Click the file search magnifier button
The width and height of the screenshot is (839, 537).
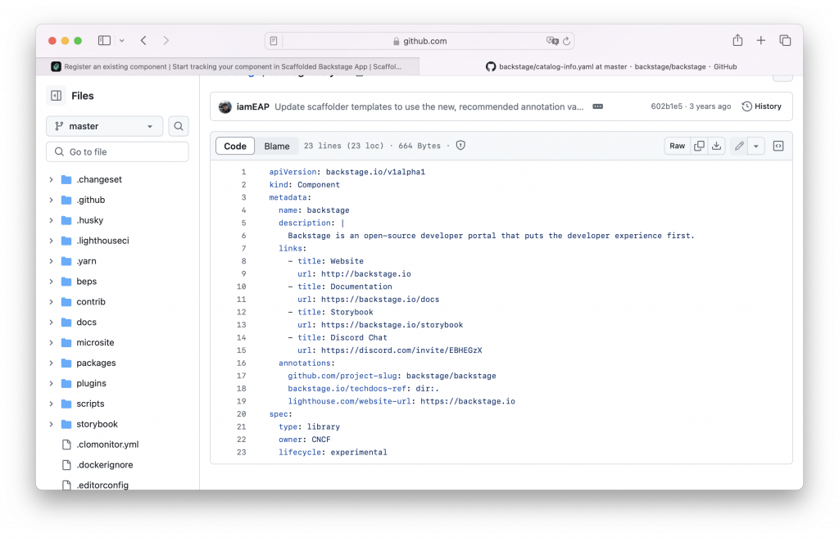point(179,126)
